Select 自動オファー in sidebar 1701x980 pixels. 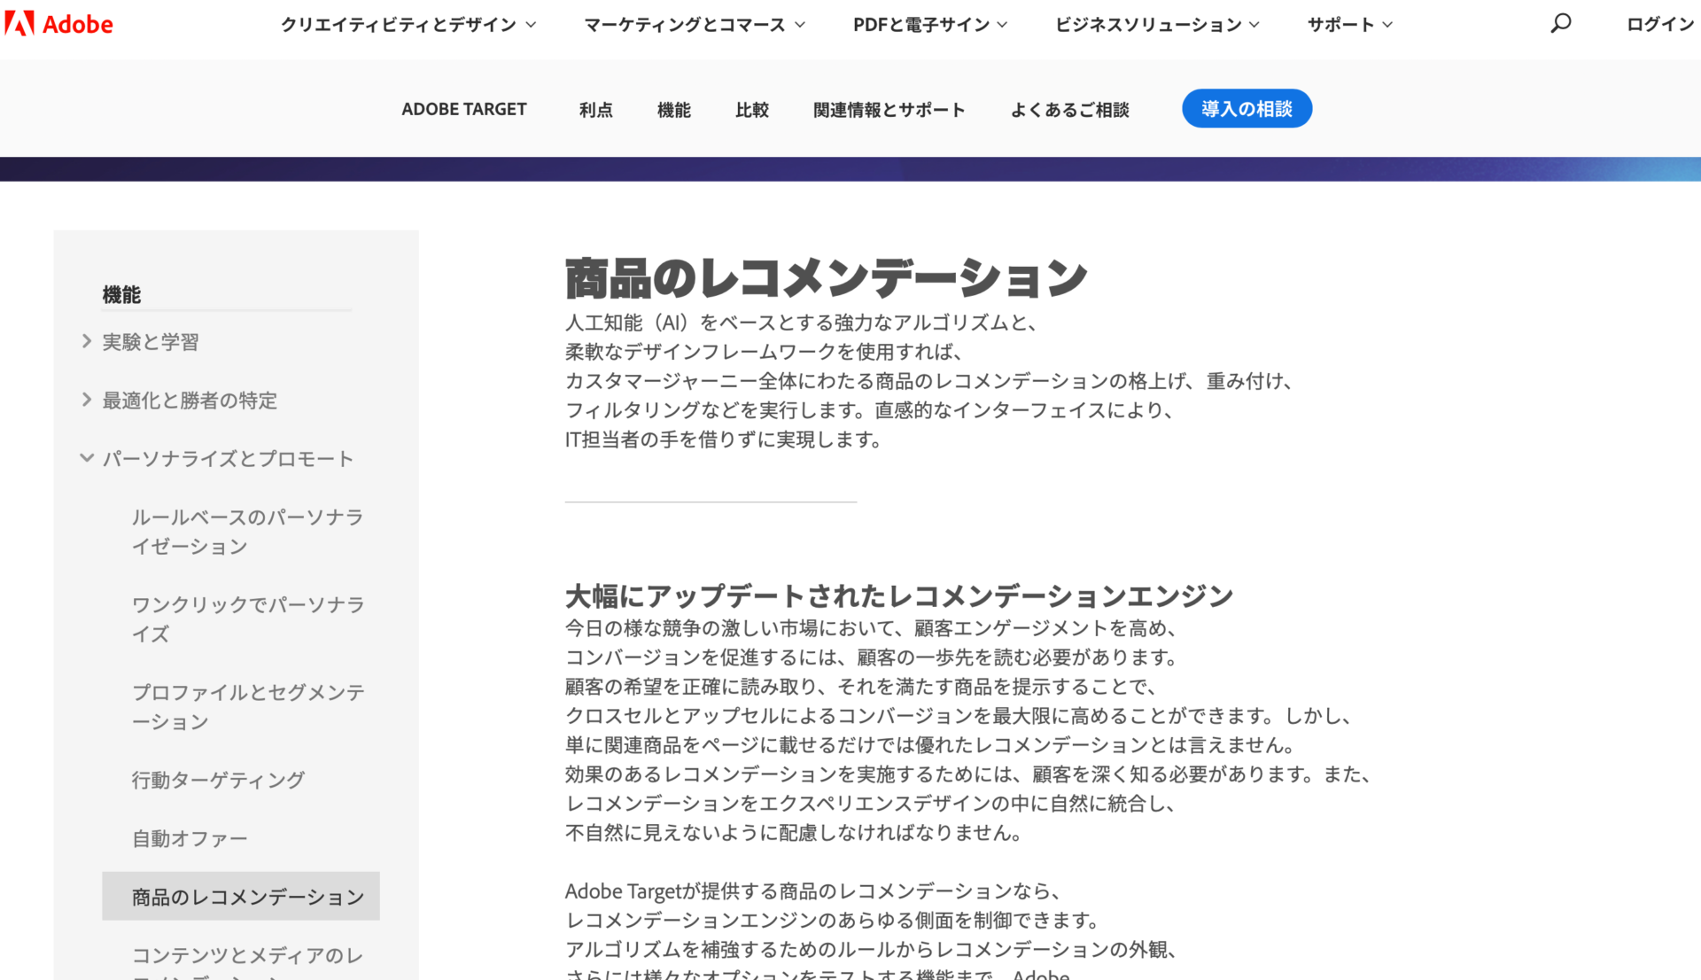point(190,838)
